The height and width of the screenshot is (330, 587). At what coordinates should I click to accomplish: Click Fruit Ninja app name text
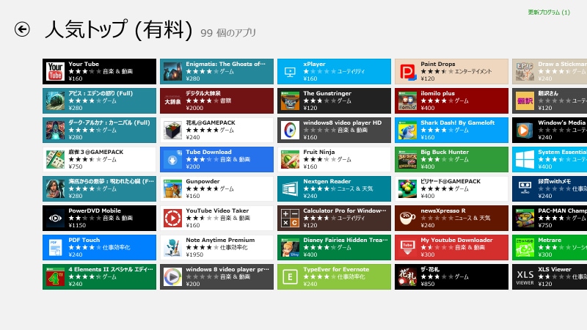click(x=319, y=152)
